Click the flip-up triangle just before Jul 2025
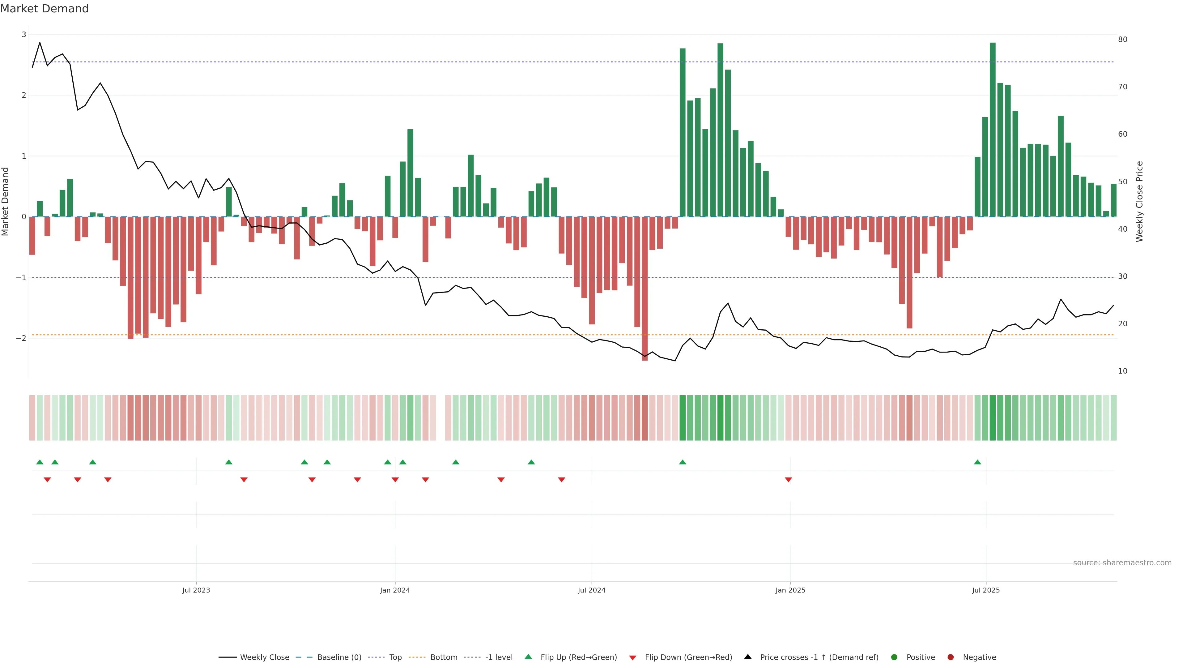 (x=977, y=462)
